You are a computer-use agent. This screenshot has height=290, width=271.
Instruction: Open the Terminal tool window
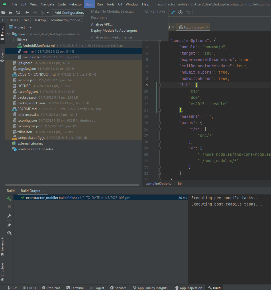coord(75,288)
